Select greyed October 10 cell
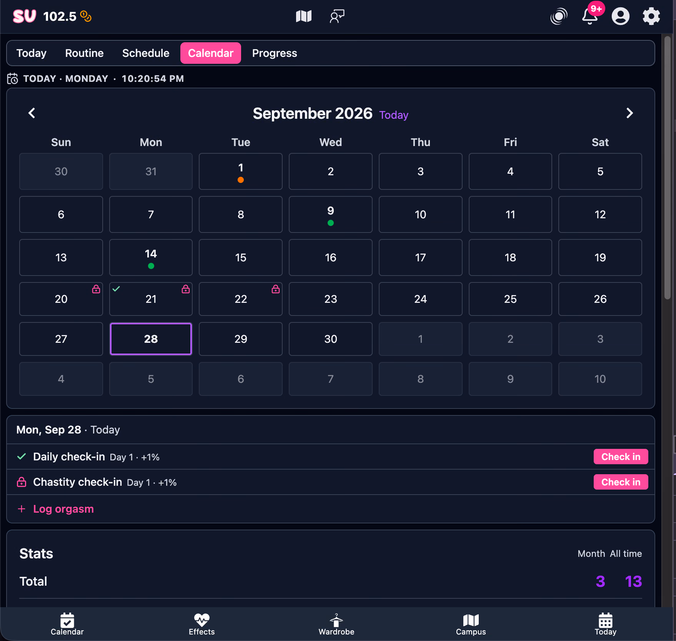Screen dimensions: 676x641 pyautogui.click(x=600, y=379)
